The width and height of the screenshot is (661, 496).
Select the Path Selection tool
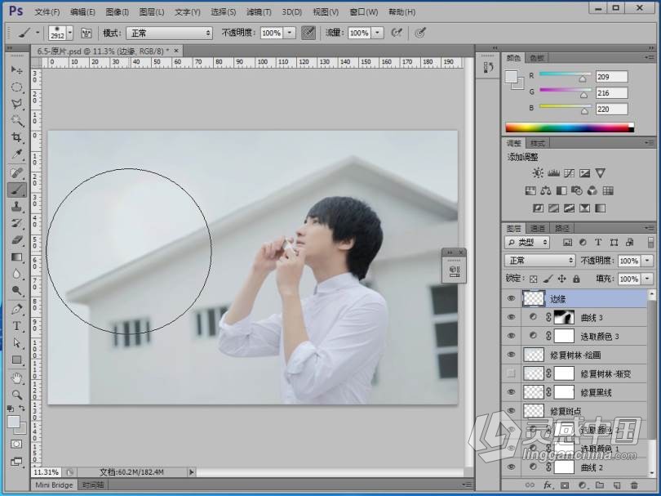17,342
